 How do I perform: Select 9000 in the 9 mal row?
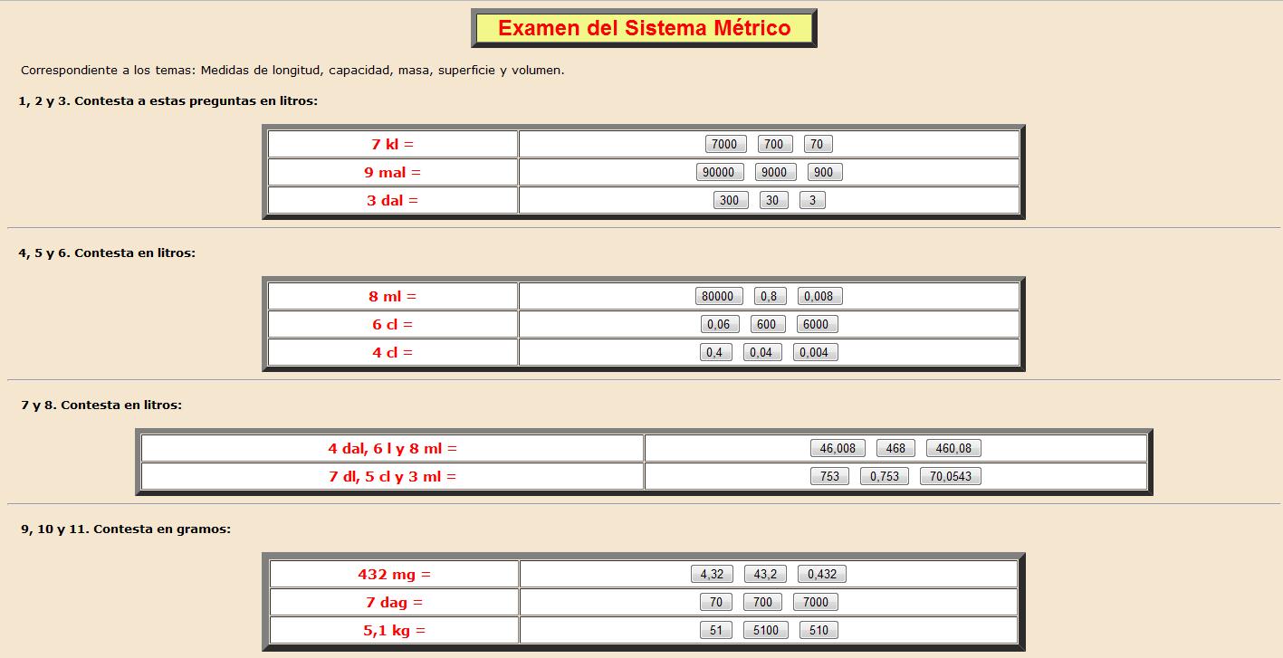[775, 172]
